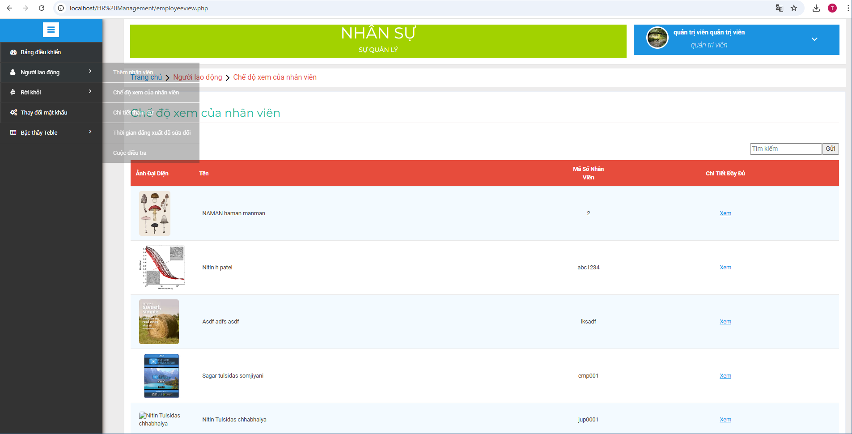Viewport: 852px width, 434px height.
Task: Click the browser address bar URL
Action: tap(139, 8)
